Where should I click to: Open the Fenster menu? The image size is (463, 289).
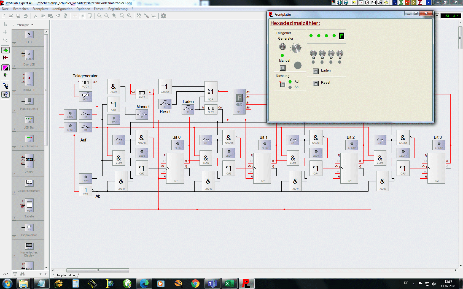tap(99, 9)
